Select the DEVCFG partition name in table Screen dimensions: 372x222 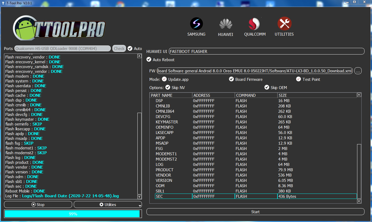click(x=163, y=117)
